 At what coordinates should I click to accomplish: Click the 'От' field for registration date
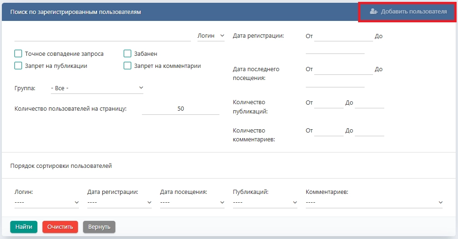[343, 36]
